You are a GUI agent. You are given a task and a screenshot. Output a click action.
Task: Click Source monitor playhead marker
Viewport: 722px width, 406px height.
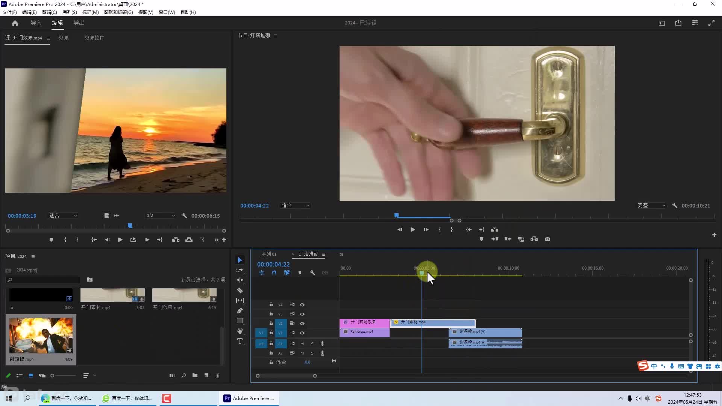tap(130, 226)
